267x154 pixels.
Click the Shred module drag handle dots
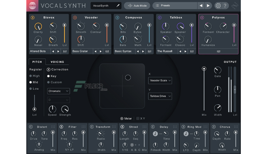pyautogui.click(x=144, y=127)
